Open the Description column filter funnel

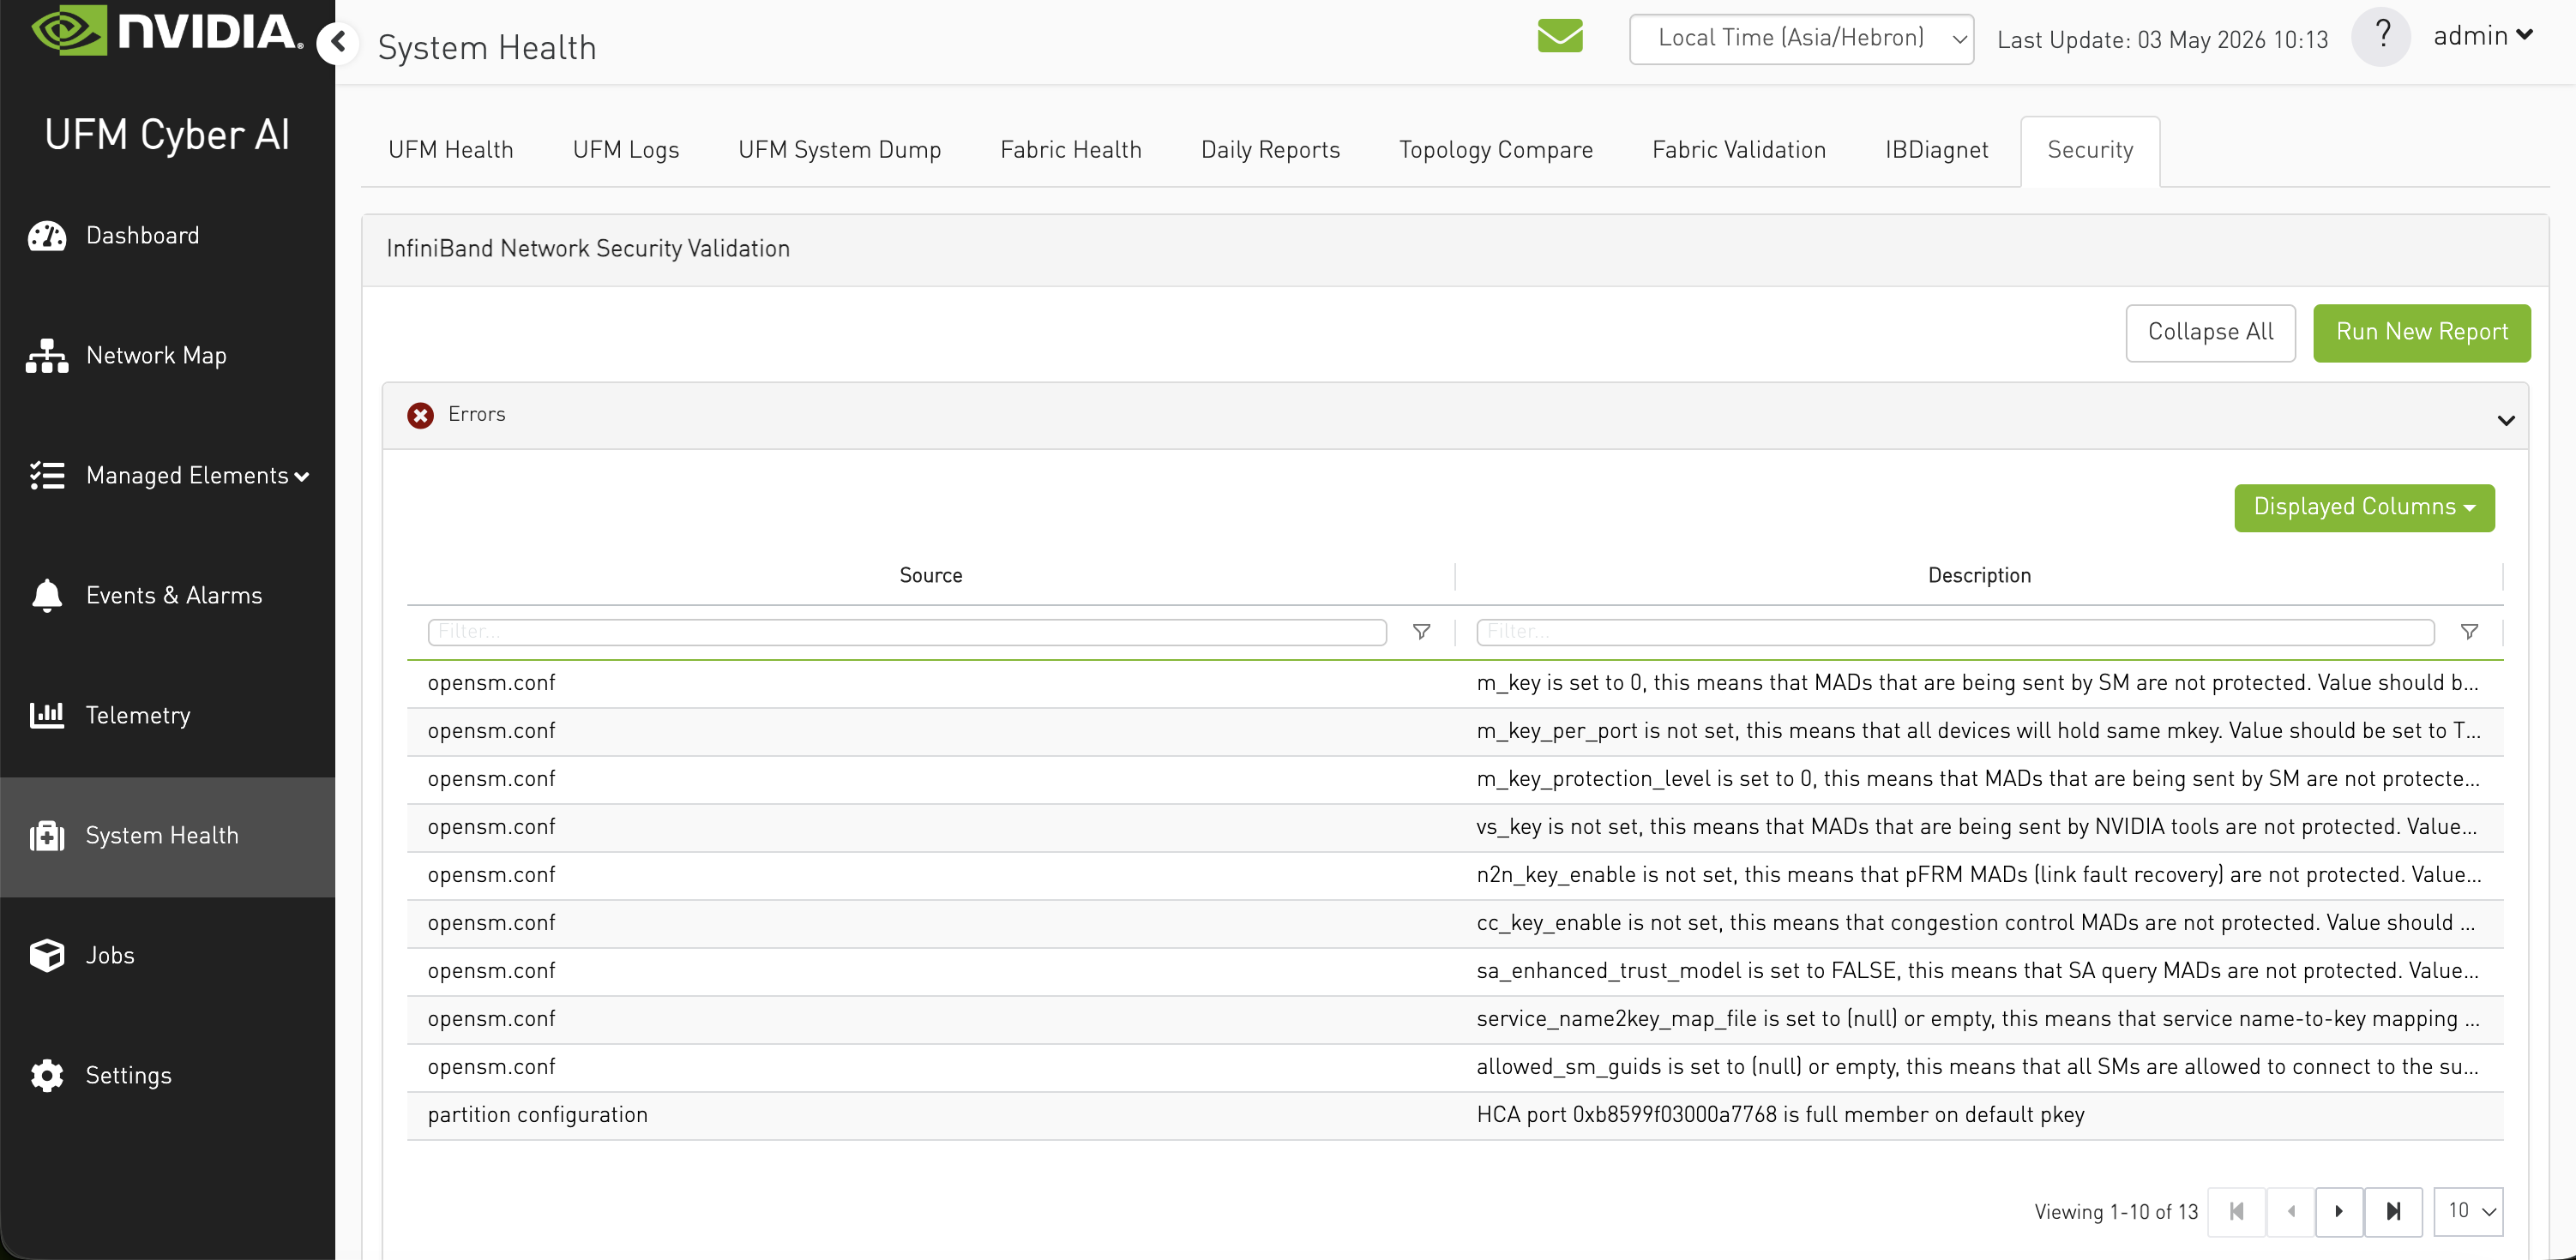click(2469, 632)
